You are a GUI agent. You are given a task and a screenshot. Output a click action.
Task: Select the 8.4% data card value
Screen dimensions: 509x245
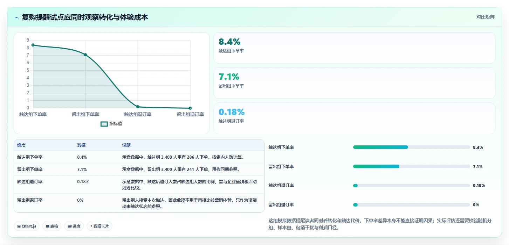pyautogui.click(x=229, y=42)
